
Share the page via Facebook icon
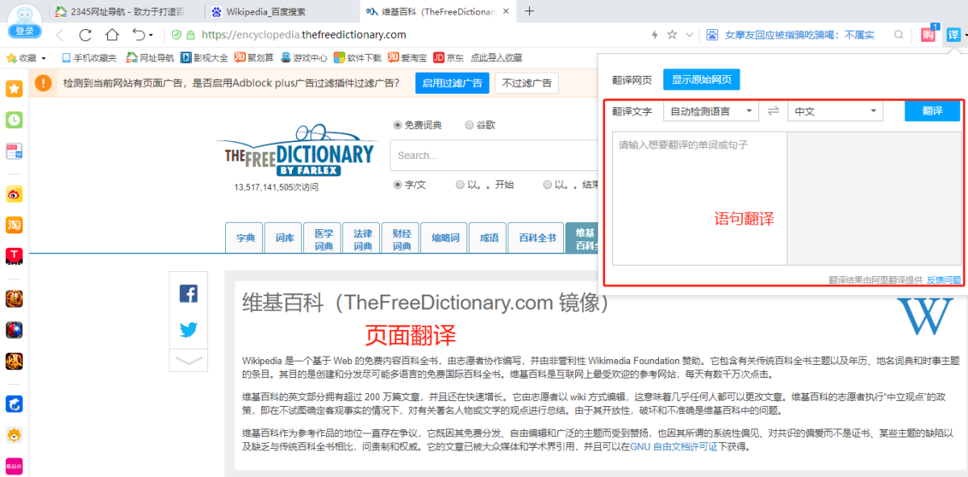[189, 294]
